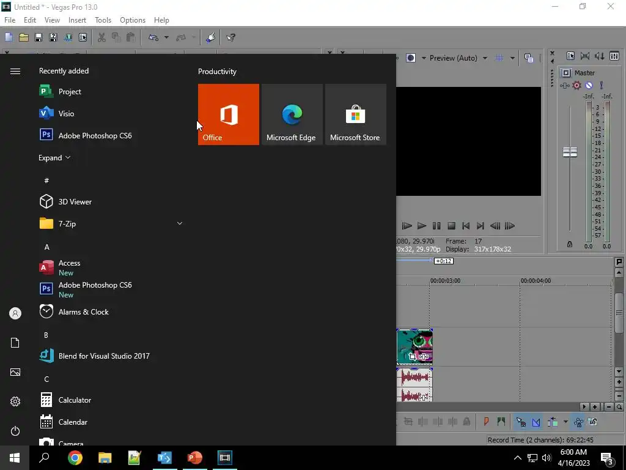The width and height of the screenshot is (626, 470).
Task: Open the mixing console grid icon
Action: [614, 56]
